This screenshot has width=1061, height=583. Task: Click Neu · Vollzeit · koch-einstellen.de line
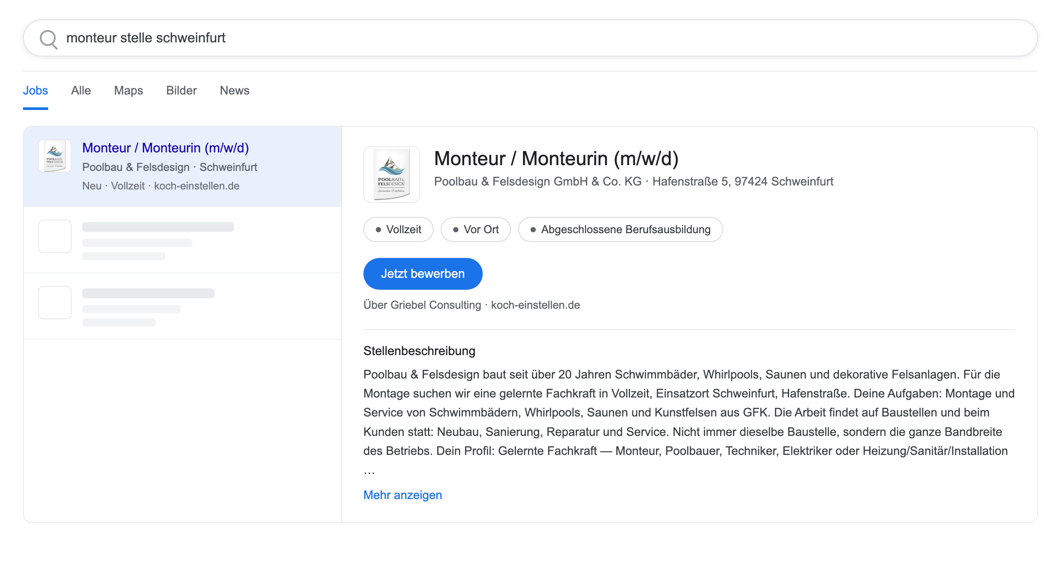(161, 186)
